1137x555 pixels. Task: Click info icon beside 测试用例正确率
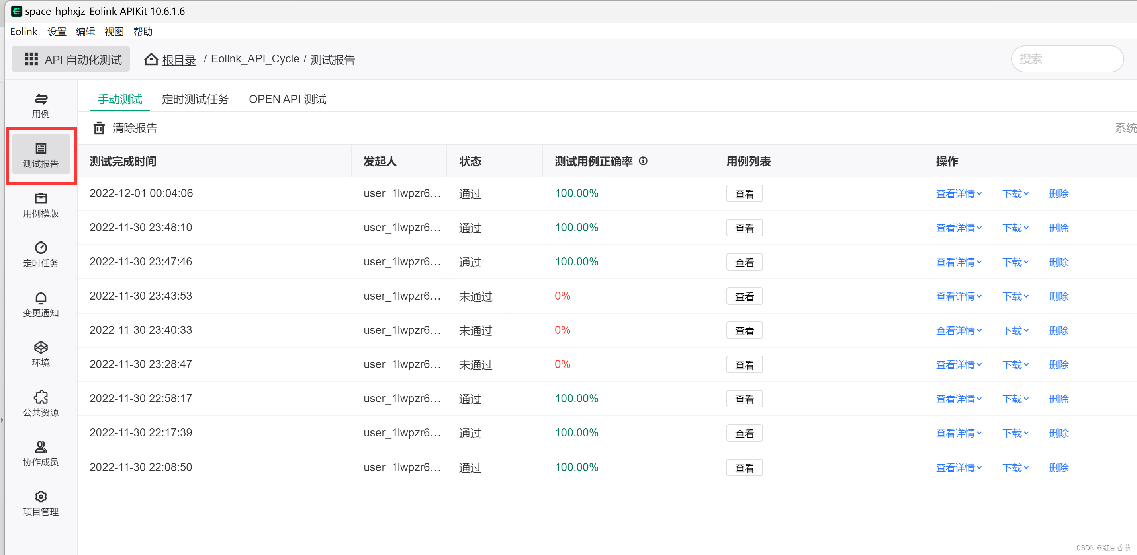643,162
